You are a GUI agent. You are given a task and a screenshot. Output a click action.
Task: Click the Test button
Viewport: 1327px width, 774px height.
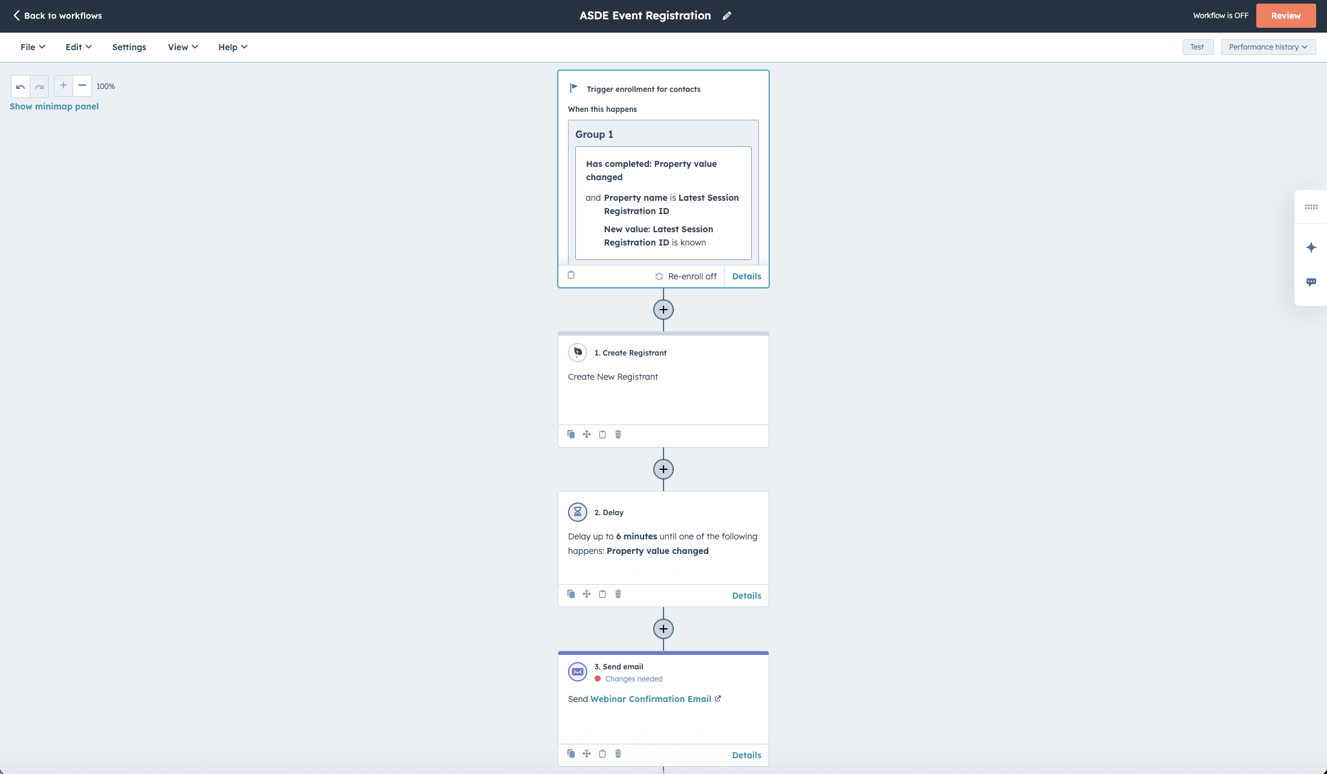(1197, 47)
